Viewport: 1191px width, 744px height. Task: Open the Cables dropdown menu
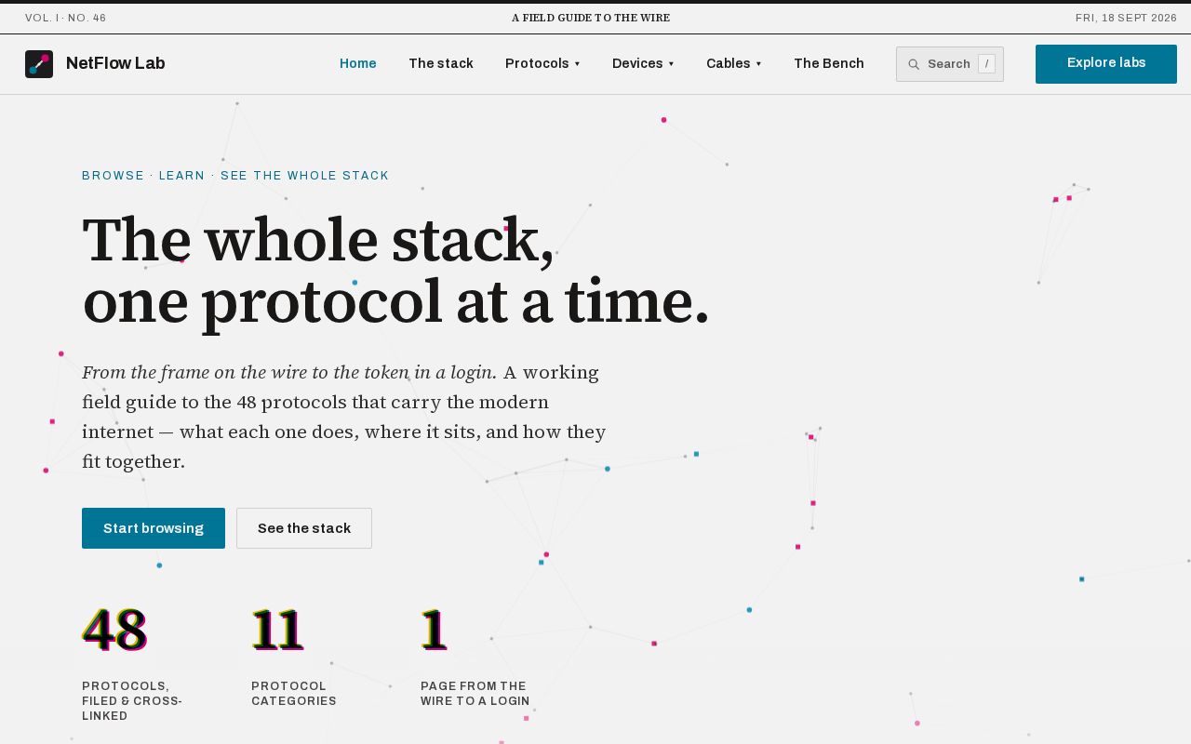coord(733,63)
